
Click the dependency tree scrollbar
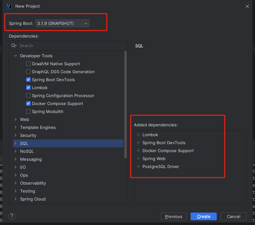(125, 104)
